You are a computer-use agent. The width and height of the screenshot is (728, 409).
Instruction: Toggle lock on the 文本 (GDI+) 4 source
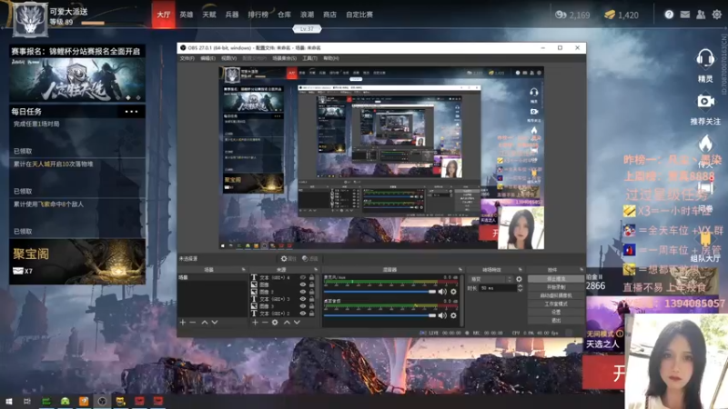click(x=312, y=278)
